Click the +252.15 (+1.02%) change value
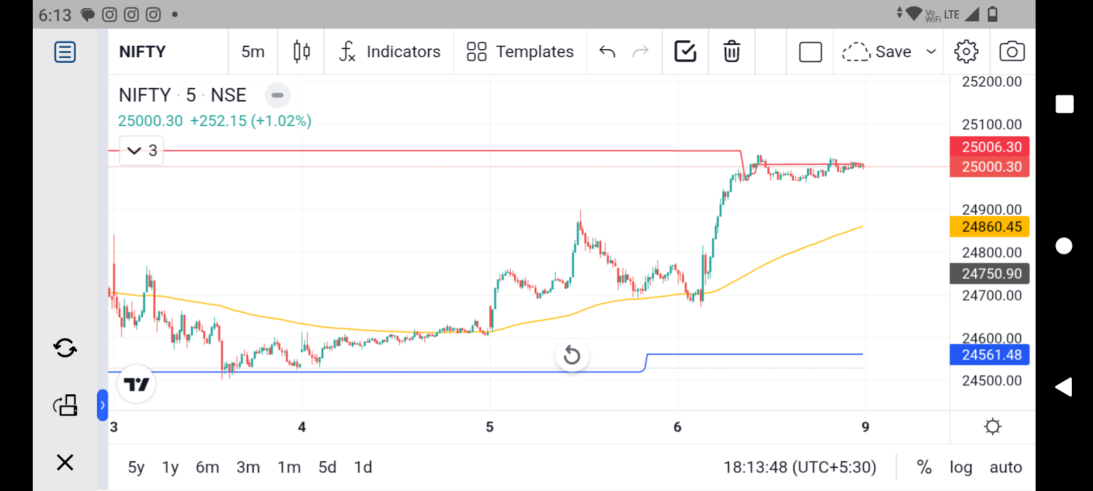Screen dimensions: 1093x491 click(251, 121)
